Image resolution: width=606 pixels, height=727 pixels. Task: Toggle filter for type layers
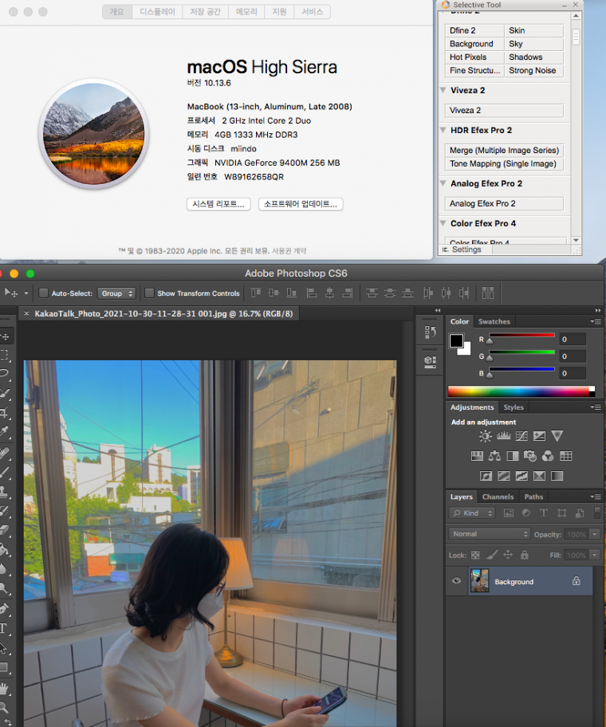(x=543, y=513)
